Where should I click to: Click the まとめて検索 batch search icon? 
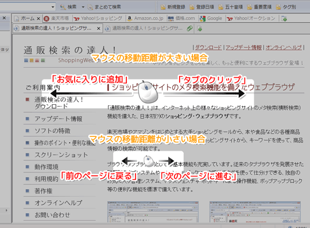click(90, 7)
